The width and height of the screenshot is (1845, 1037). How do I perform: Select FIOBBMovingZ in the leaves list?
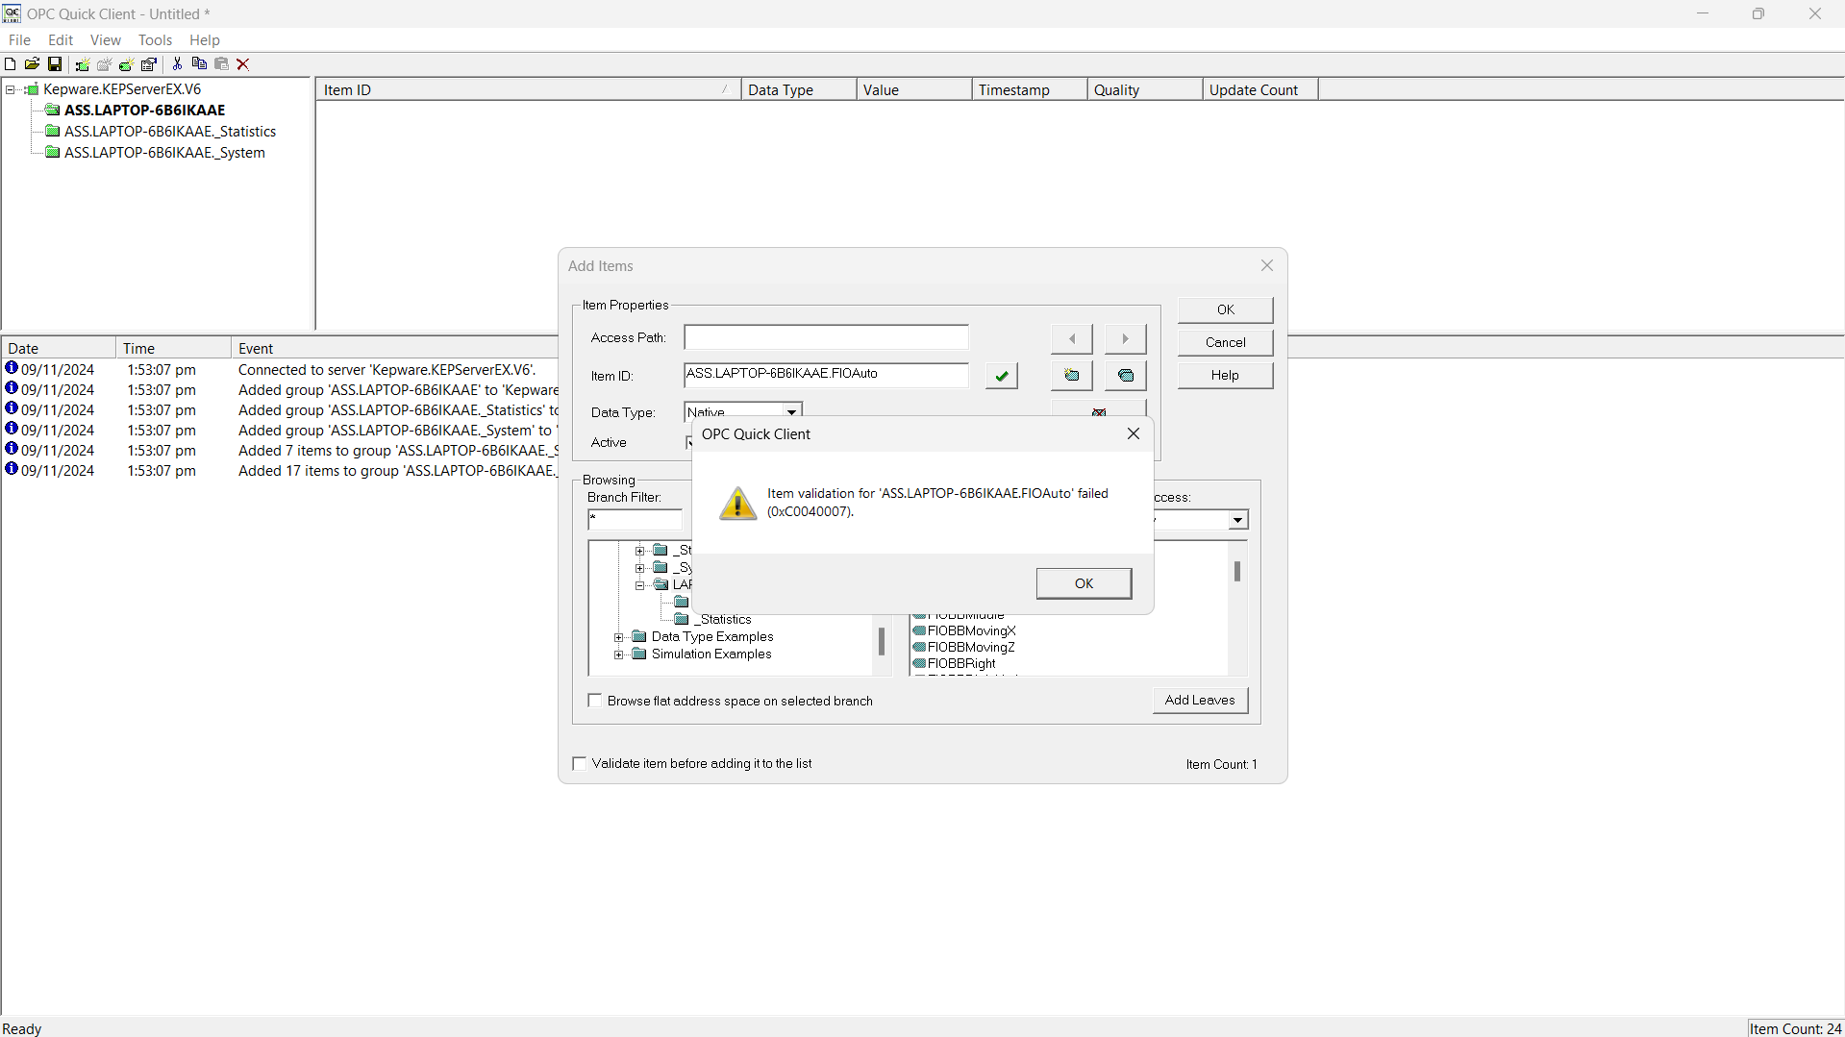click(971, 647)
